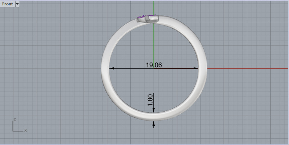289x145 pixels.
Task: Select the 1.80 thickness dimension text
Action: pyautogui.click(x=150, y=100)
